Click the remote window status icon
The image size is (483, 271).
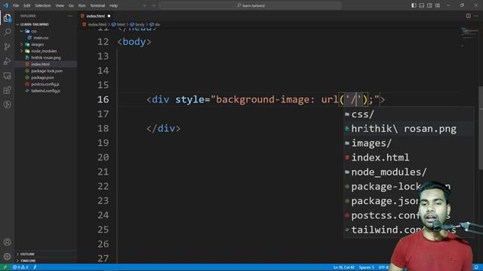(5, 267)
